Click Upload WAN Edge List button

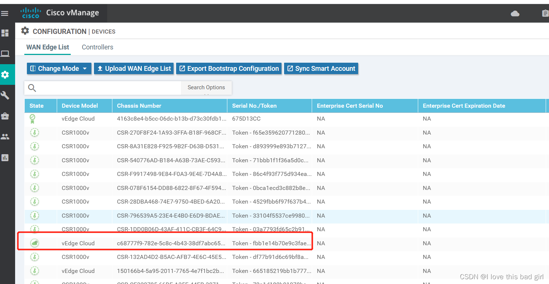[134, 69]
